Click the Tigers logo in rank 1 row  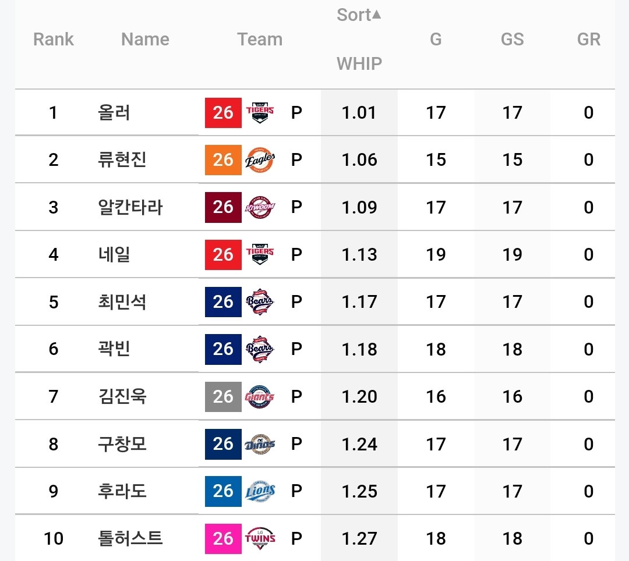click(260, 112)
